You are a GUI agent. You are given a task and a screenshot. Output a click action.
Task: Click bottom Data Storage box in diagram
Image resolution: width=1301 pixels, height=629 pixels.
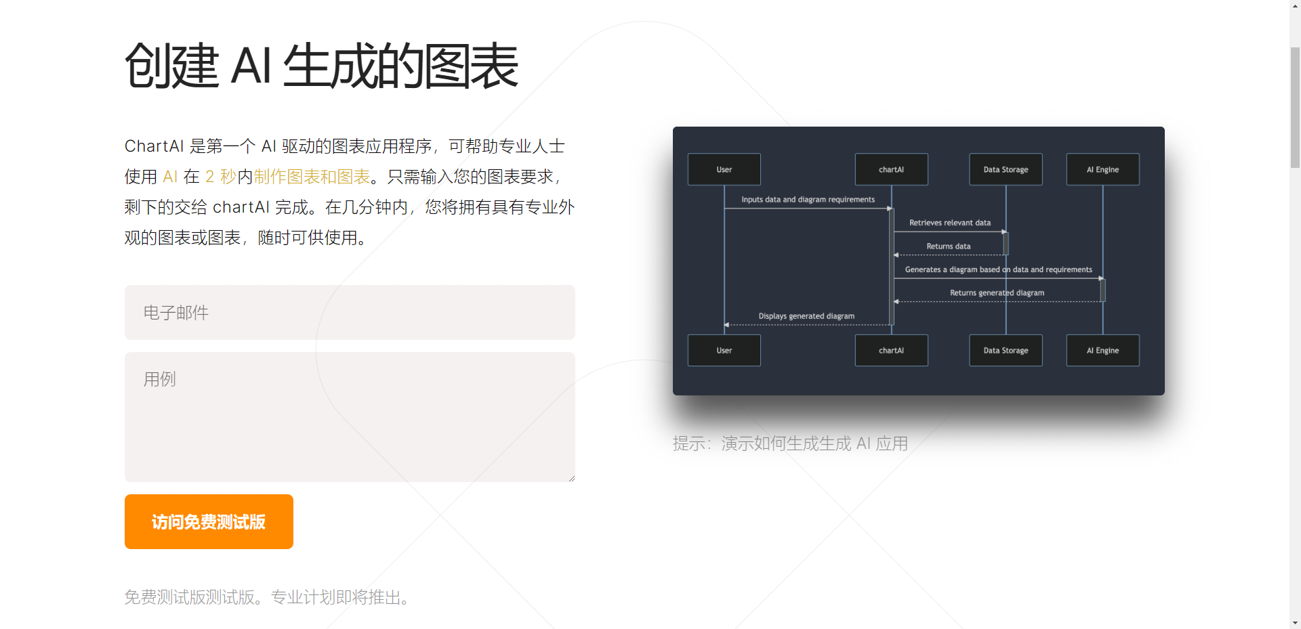1006,350
